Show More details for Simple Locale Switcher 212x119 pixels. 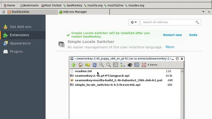170,47
